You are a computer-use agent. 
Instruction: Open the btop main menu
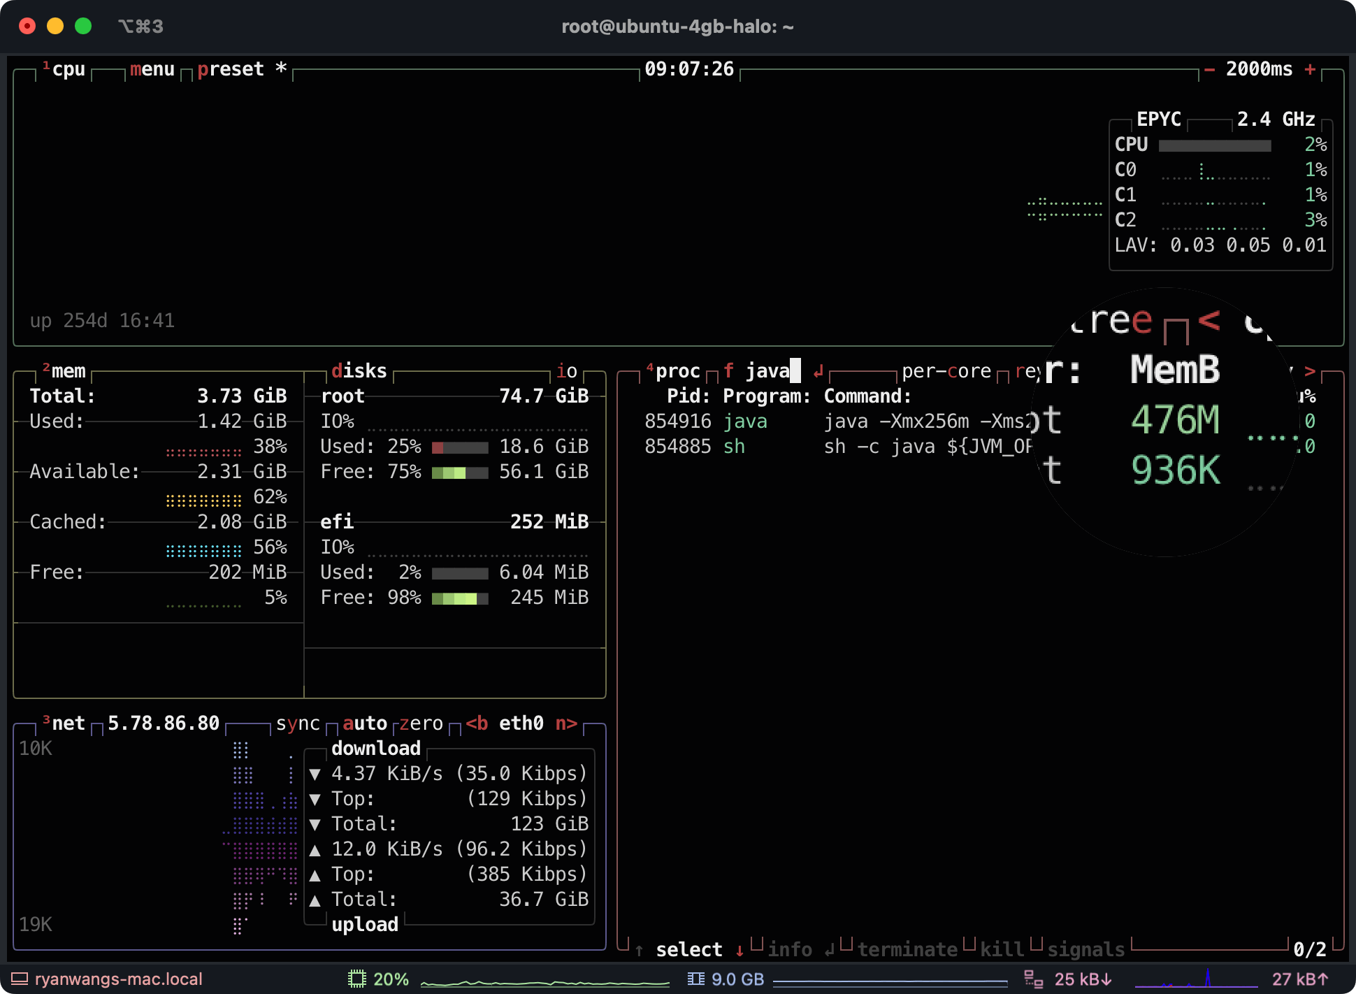pyautogui.click(x=151, y=69)
